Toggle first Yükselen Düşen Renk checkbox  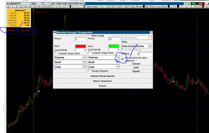pos(56,53)
